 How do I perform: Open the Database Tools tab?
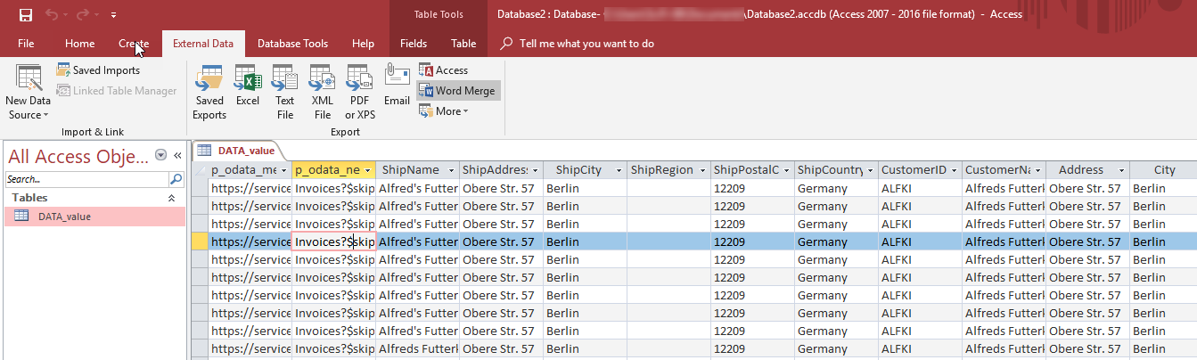pyautogui.click(x=292, y=44)
